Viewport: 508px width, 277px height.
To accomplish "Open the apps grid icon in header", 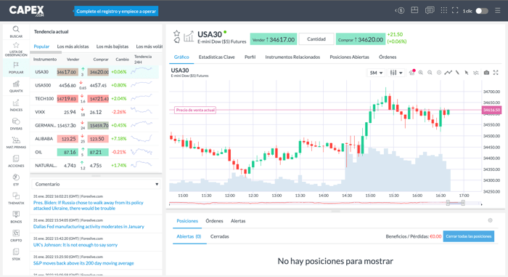I will click(x=444, y=10).
